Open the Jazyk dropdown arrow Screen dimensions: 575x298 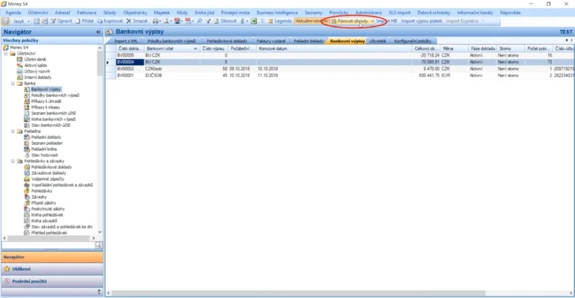[28, 21]
